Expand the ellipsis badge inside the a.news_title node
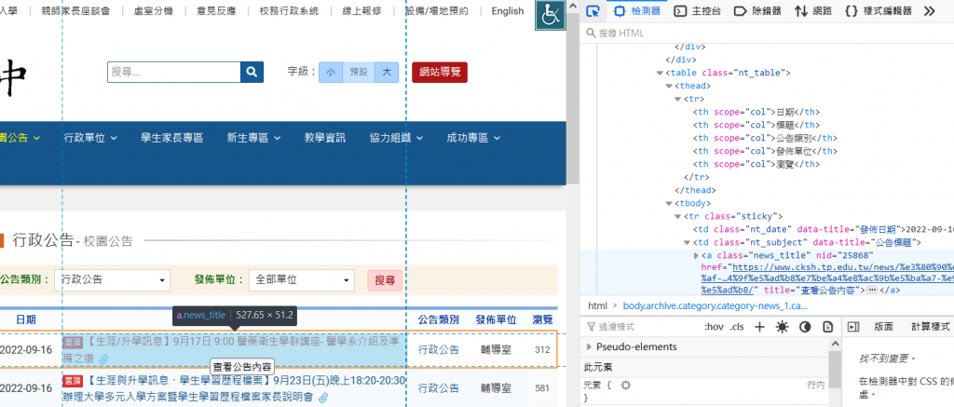954x407 pixels. click(x=871, y=291)
